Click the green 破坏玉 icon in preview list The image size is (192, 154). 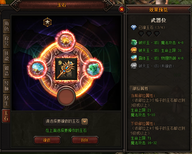(x=134, y=42)
